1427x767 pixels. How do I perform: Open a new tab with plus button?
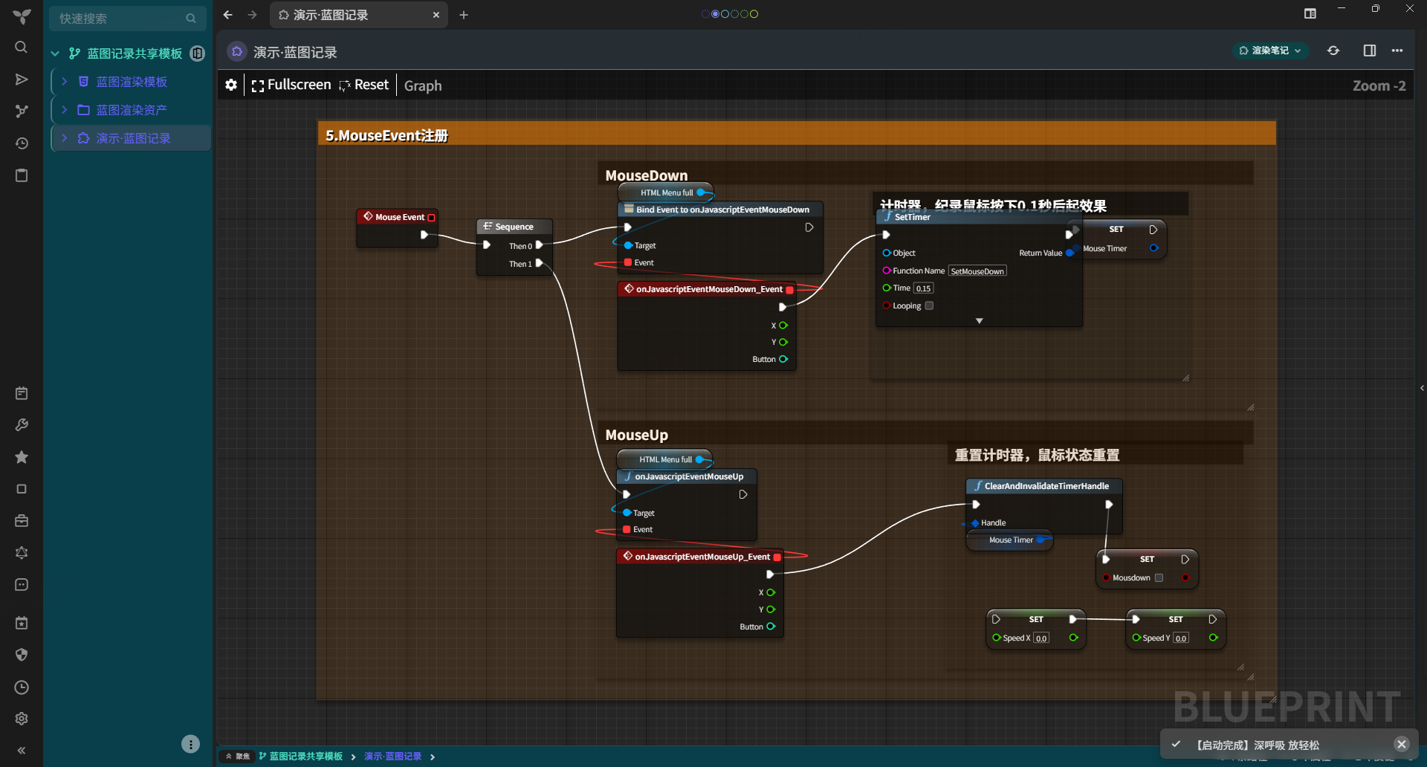click(464, 15)
